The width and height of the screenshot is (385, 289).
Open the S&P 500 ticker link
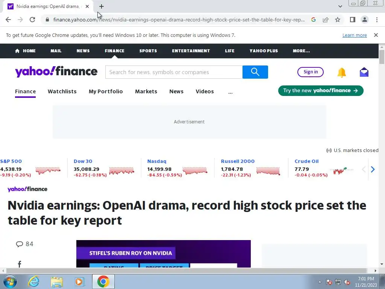pyautogui.click(x=11, y=161)
